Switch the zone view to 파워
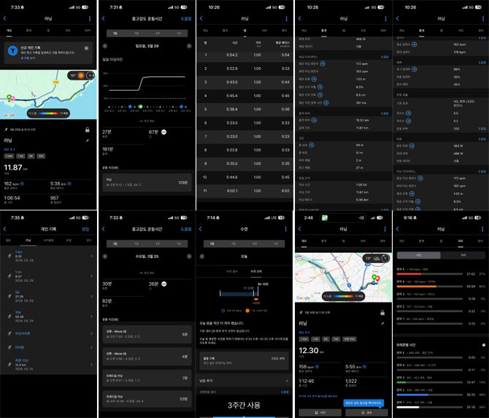Screen dimensions: 489x418 463,255
